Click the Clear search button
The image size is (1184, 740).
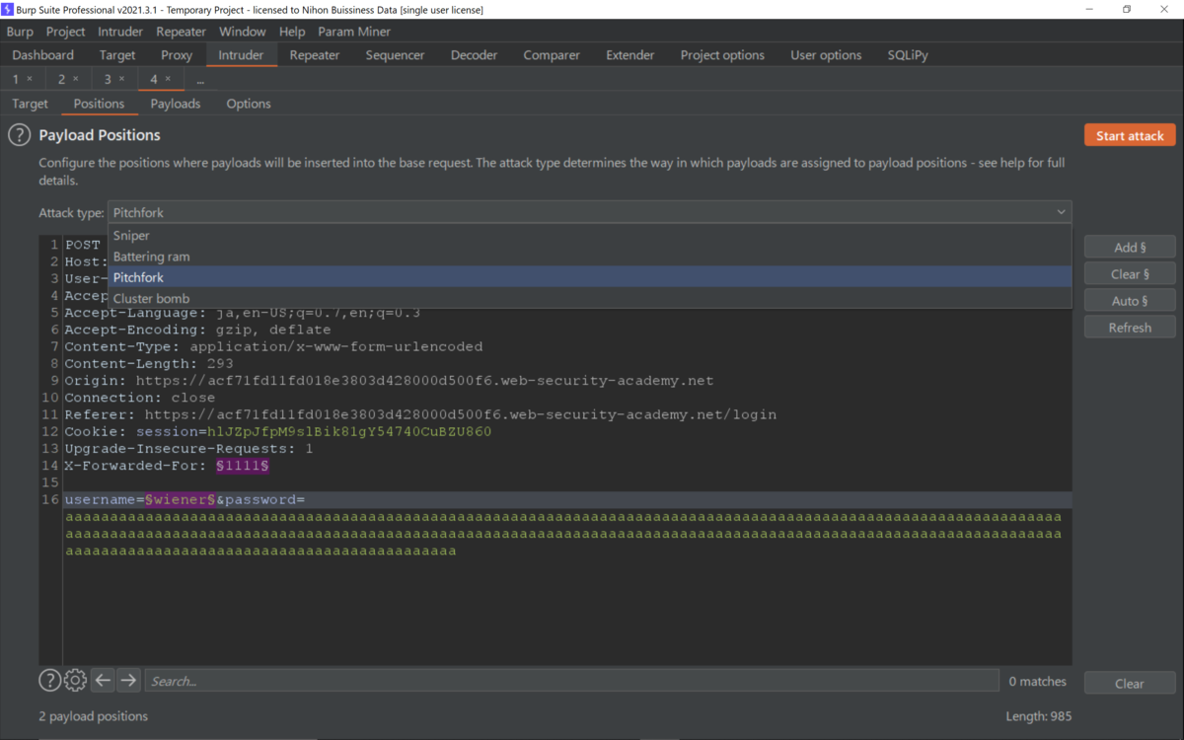[x=1130, y=683]
